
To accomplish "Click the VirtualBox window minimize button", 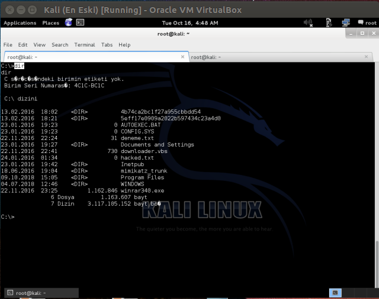I will pyautogui.click(x=21, y=10).
